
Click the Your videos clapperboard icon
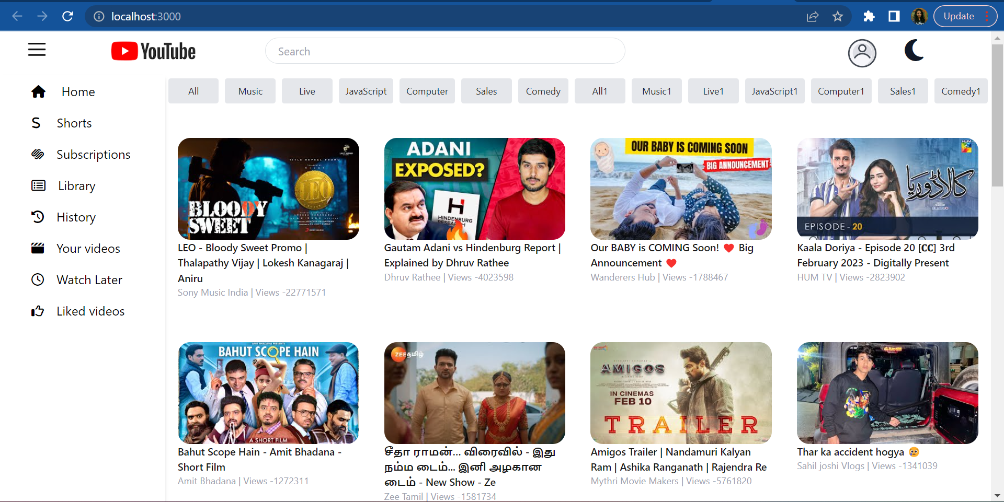point(38,248)
